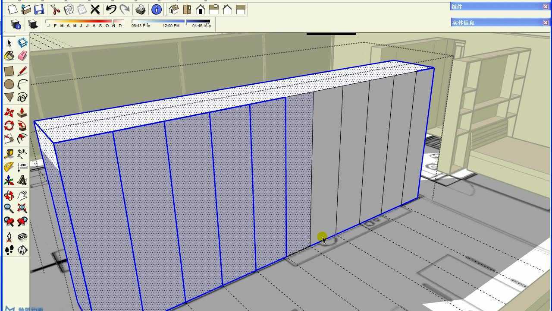Save the current model
552x311 pixels.
click(x=40, y=10)
